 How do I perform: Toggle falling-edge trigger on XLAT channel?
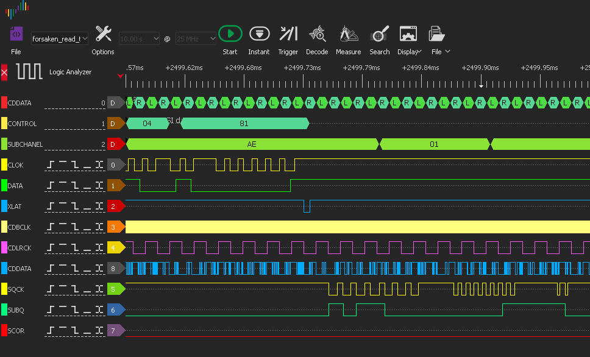click(76, 207)
